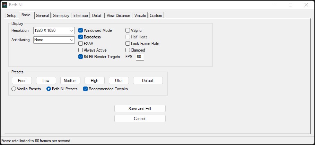
Task: Choose the BethINI Presets radio button
Action: coord(49,89)
